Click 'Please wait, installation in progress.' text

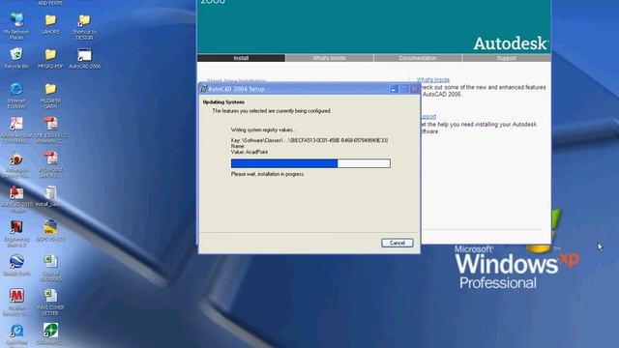(x=268, y=174)
